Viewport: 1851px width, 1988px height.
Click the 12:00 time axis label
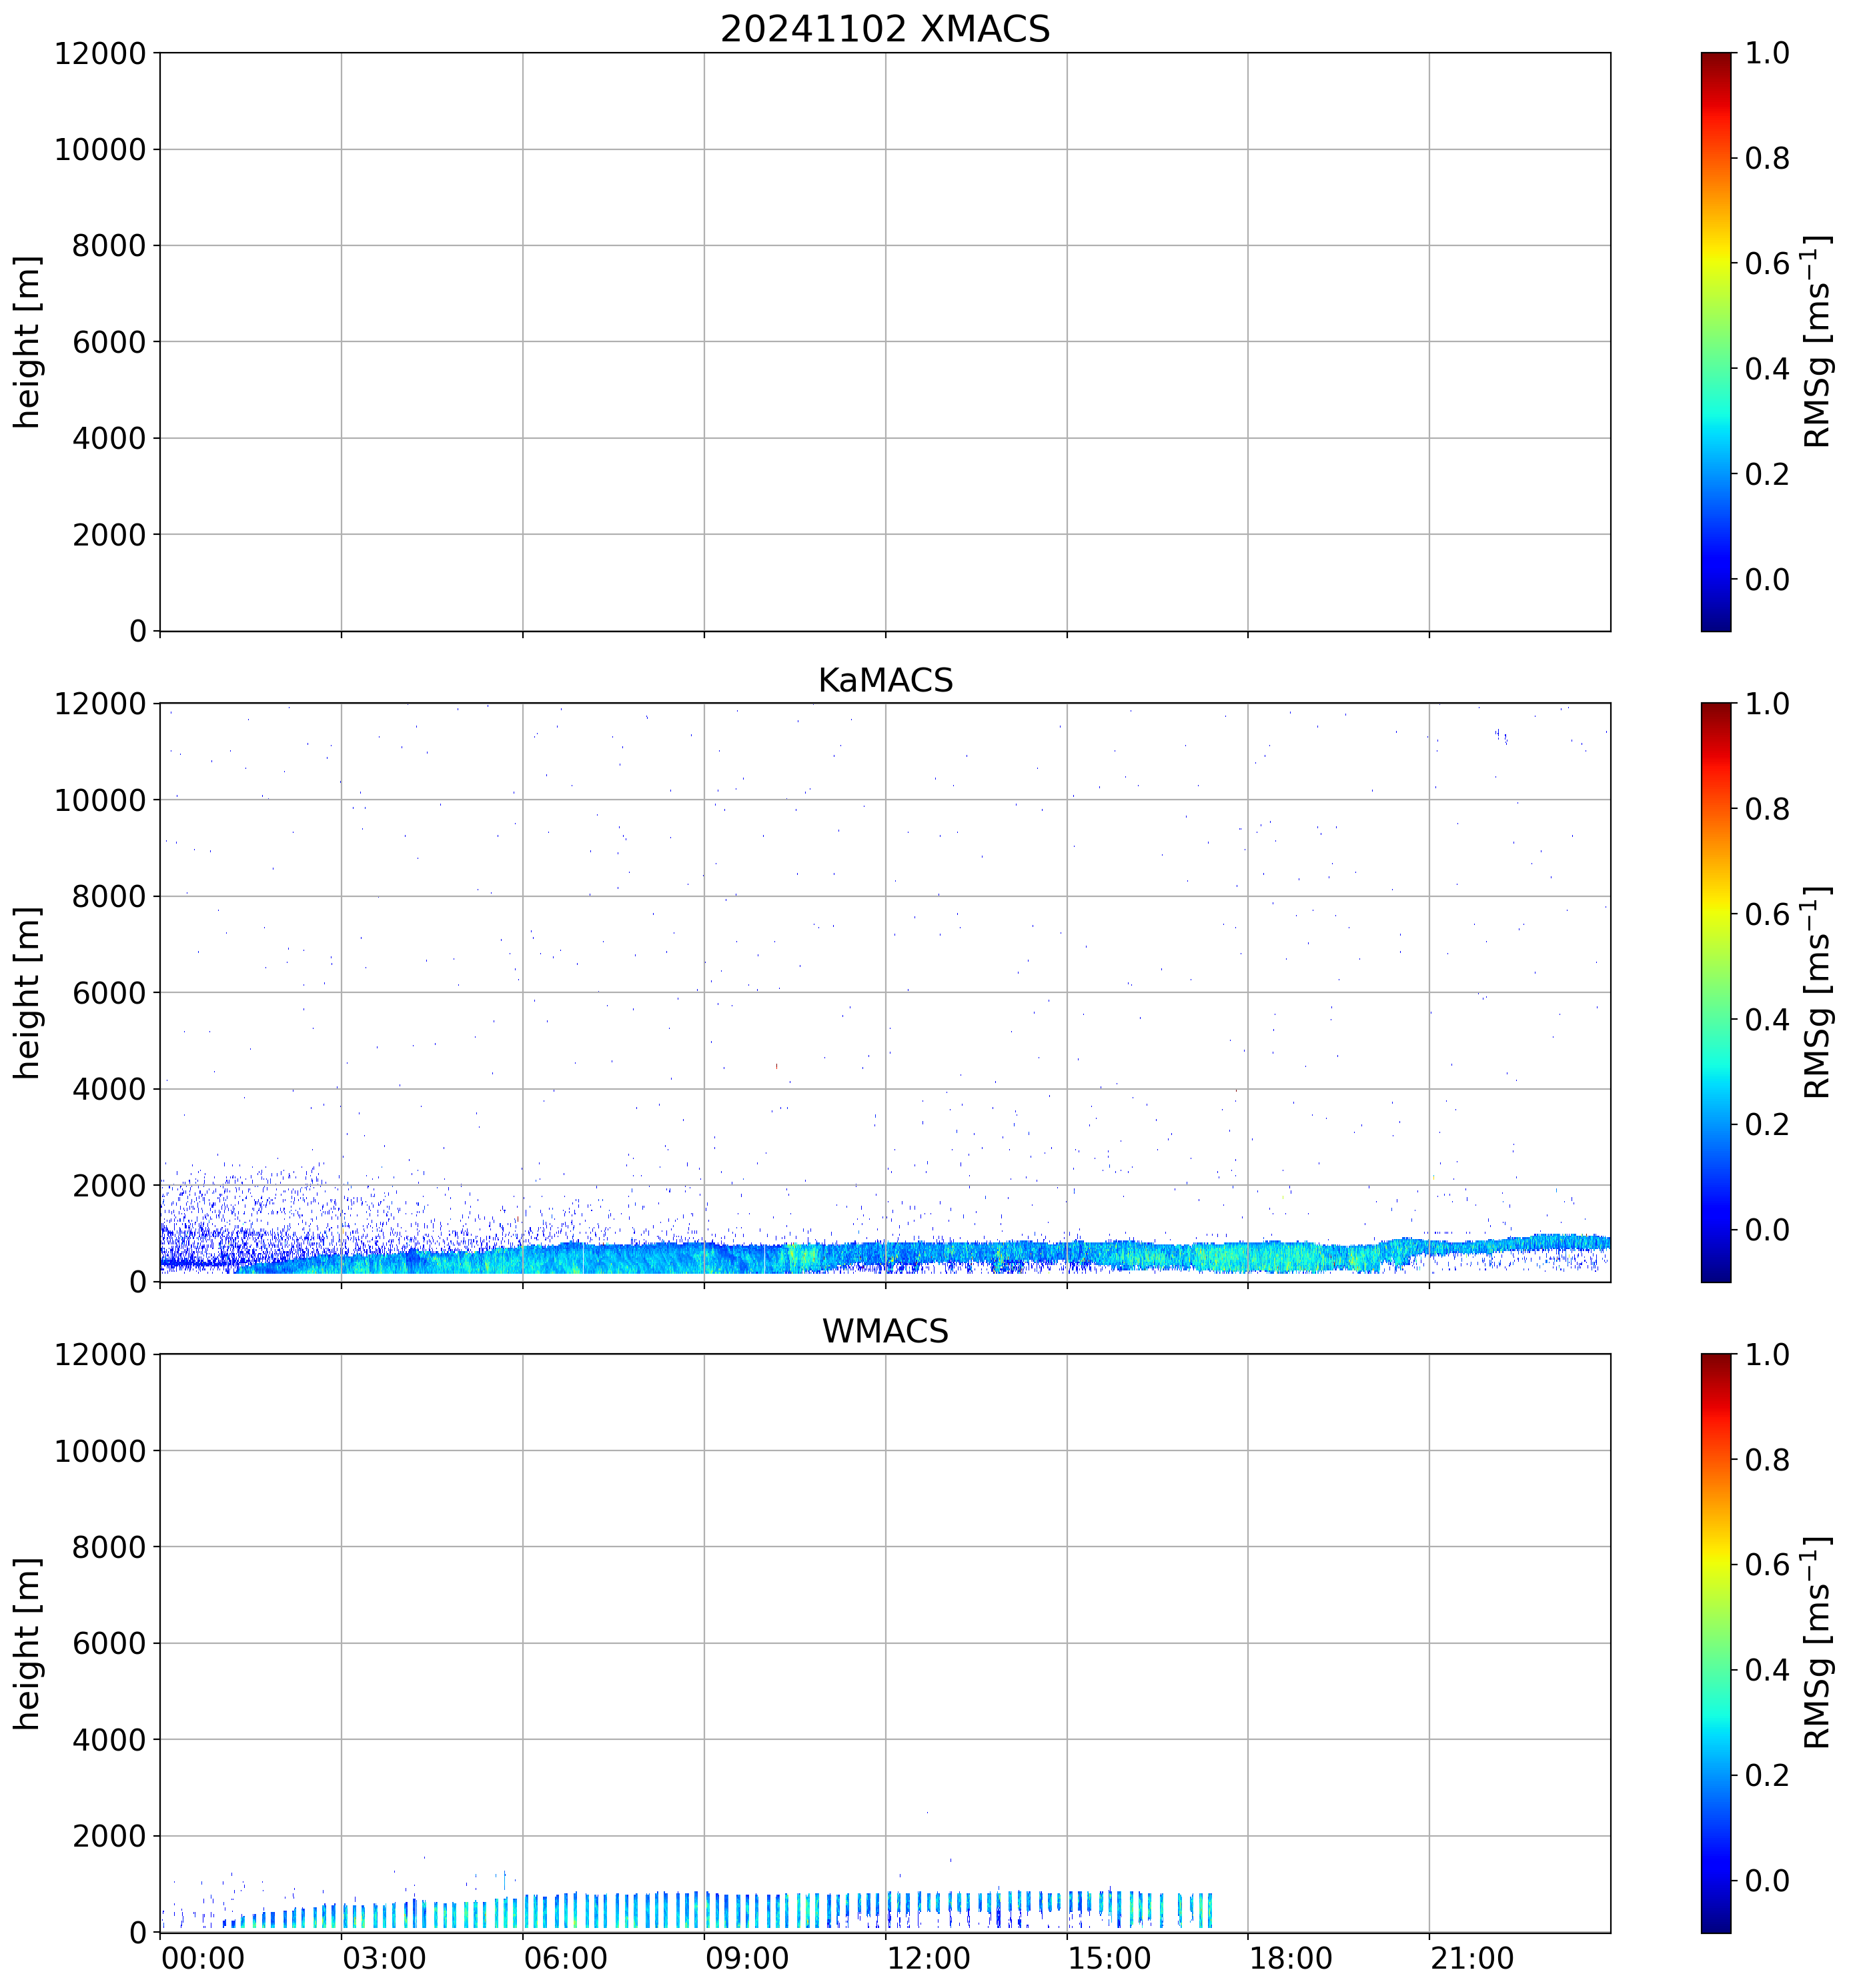[928, 1958]
